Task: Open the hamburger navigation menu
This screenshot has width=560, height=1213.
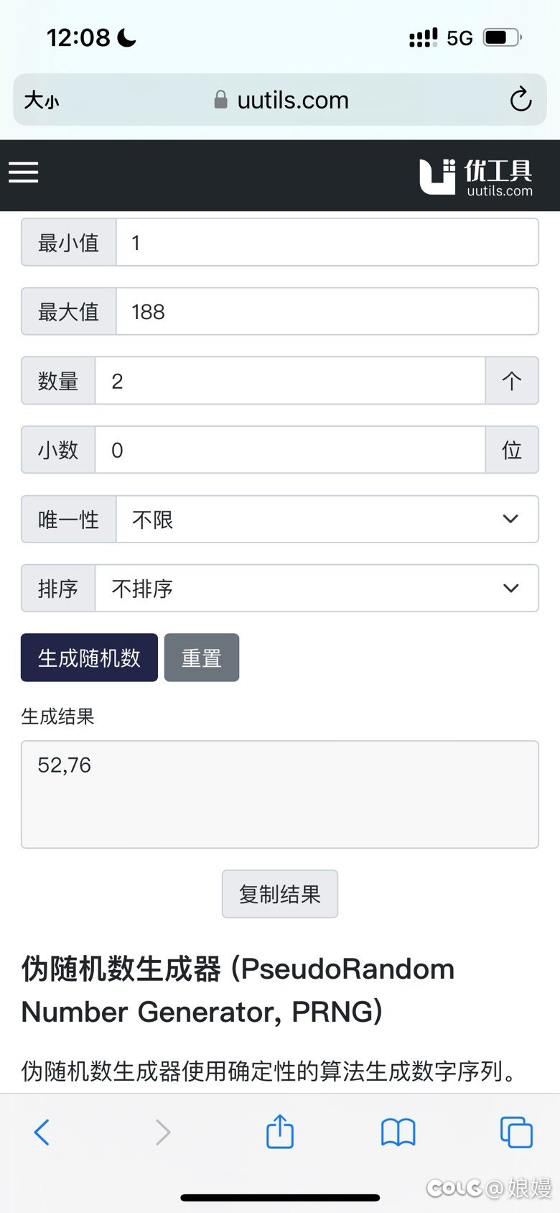Action: [x=23, y=172]
